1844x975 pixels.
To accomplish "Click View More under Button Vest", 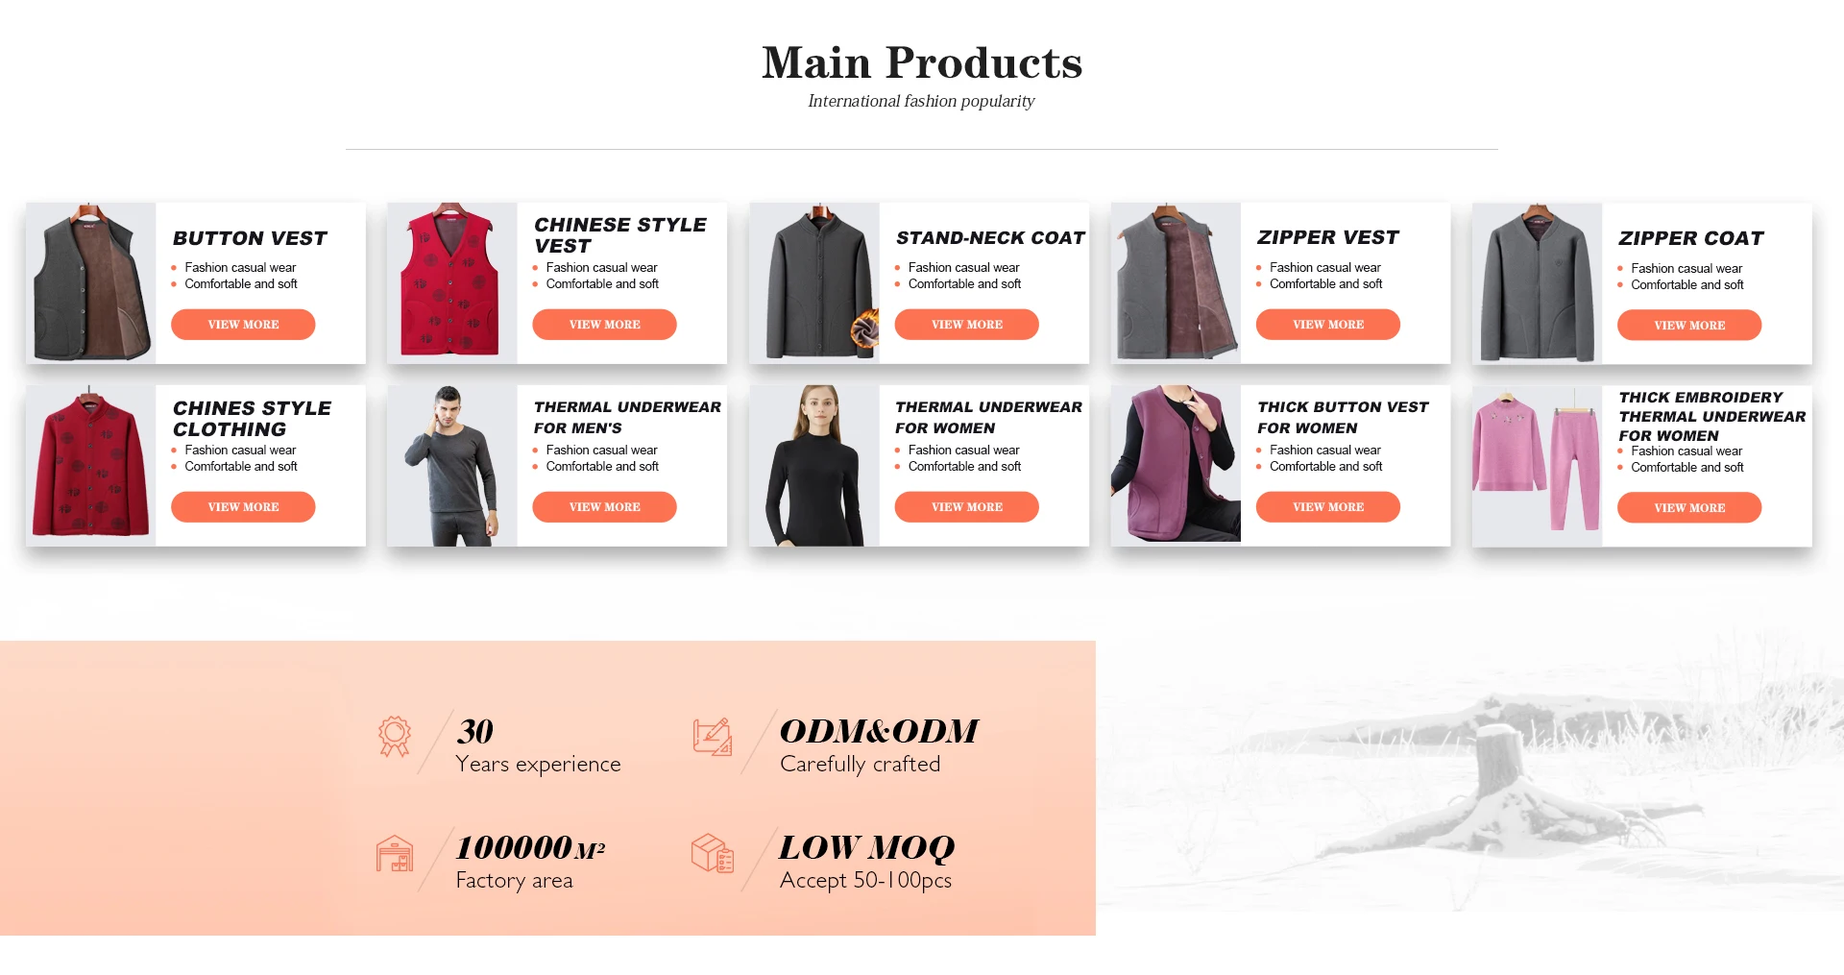I will (243, 325).
